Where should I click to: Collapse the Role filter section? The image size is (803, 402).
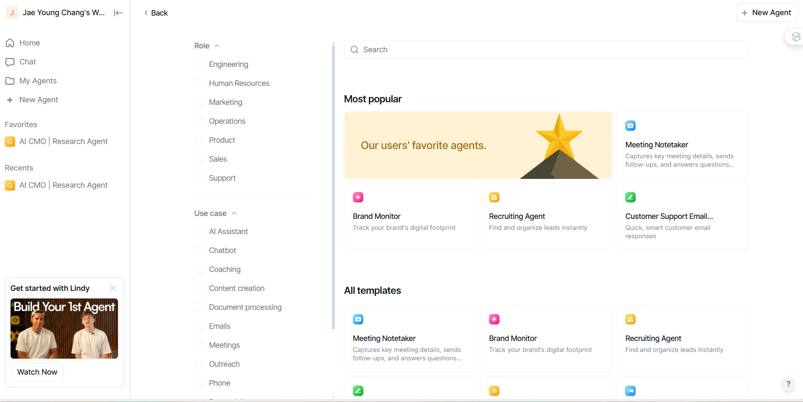point(207,46)
